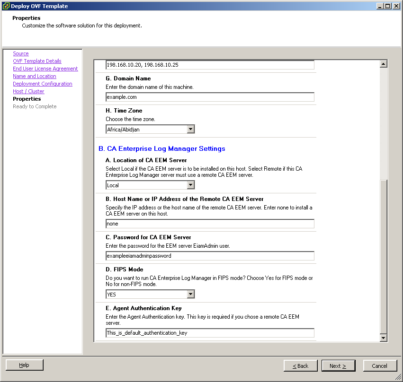The width and height of the screenshot is (403, 382).
Task: Click the Back button
Action: (300, 365)
